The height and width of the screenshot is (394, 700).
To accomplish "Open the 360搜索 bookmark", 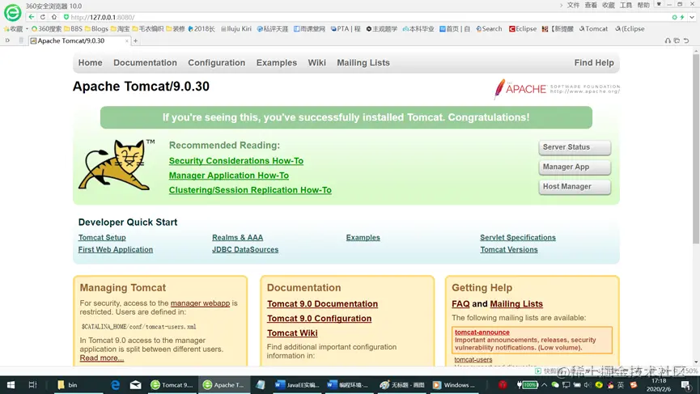I will coord(46,28).
